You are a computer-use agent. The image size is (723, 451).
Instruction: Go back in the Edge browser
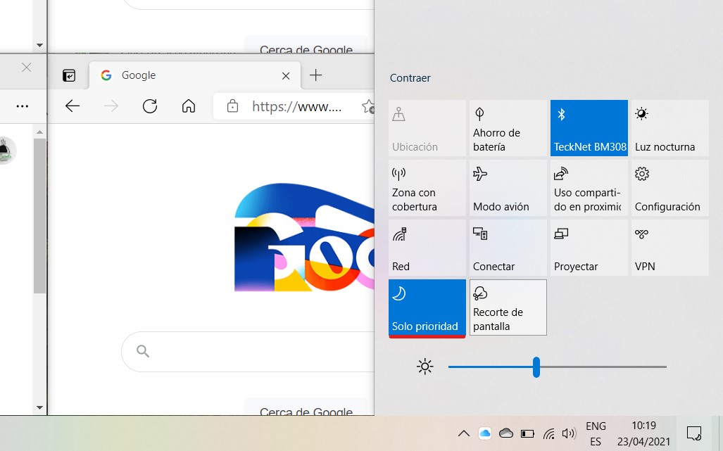[73, 106]
